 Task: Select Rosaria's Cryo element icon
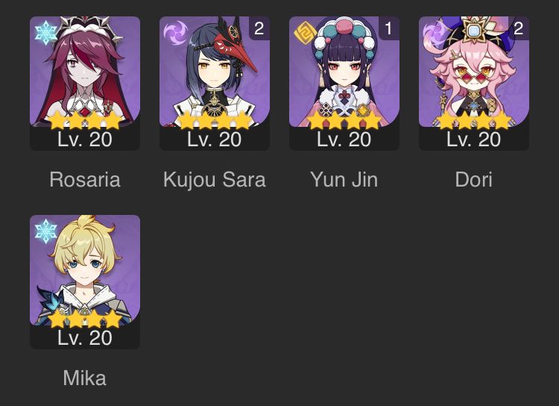(x=46, y=33)
